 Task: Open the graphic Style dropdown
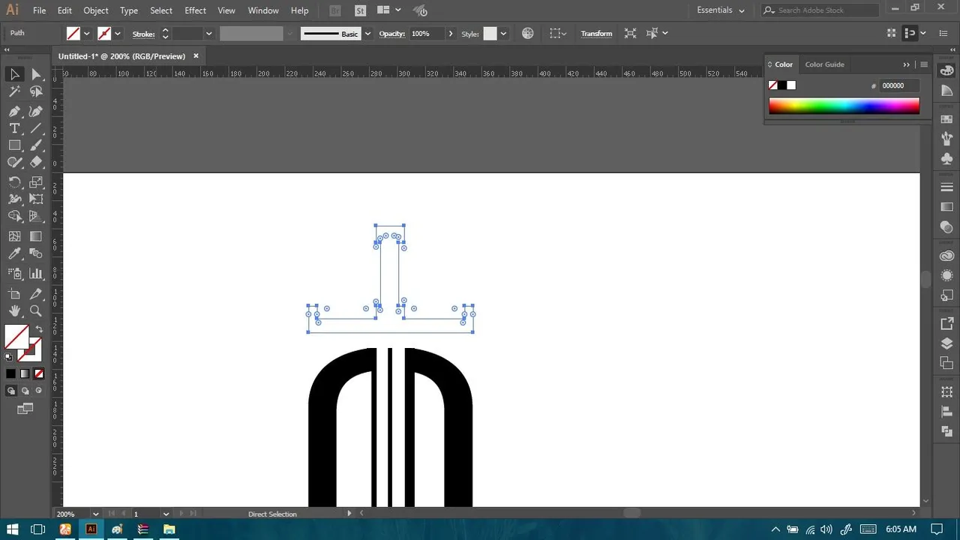503,34
